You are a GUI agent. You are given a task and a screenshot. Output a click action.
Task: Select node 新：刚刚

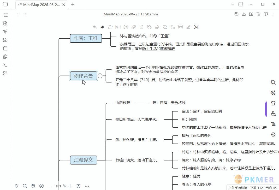(189, 119)
